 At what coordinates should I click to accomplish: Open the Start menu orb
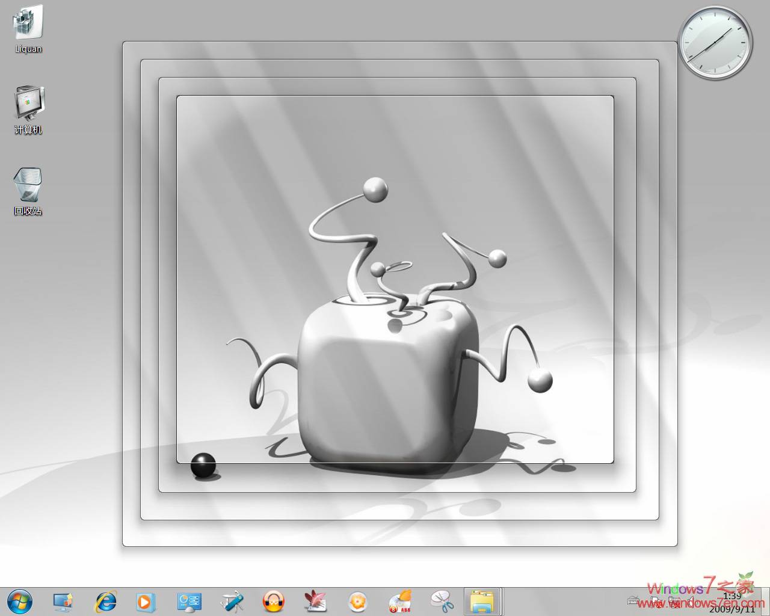20,601
